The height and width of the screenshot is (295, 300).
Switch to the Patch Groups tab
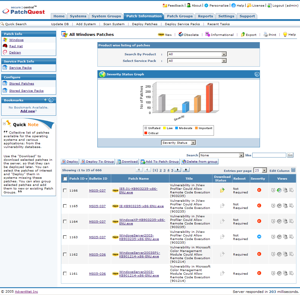pos(180,16)
